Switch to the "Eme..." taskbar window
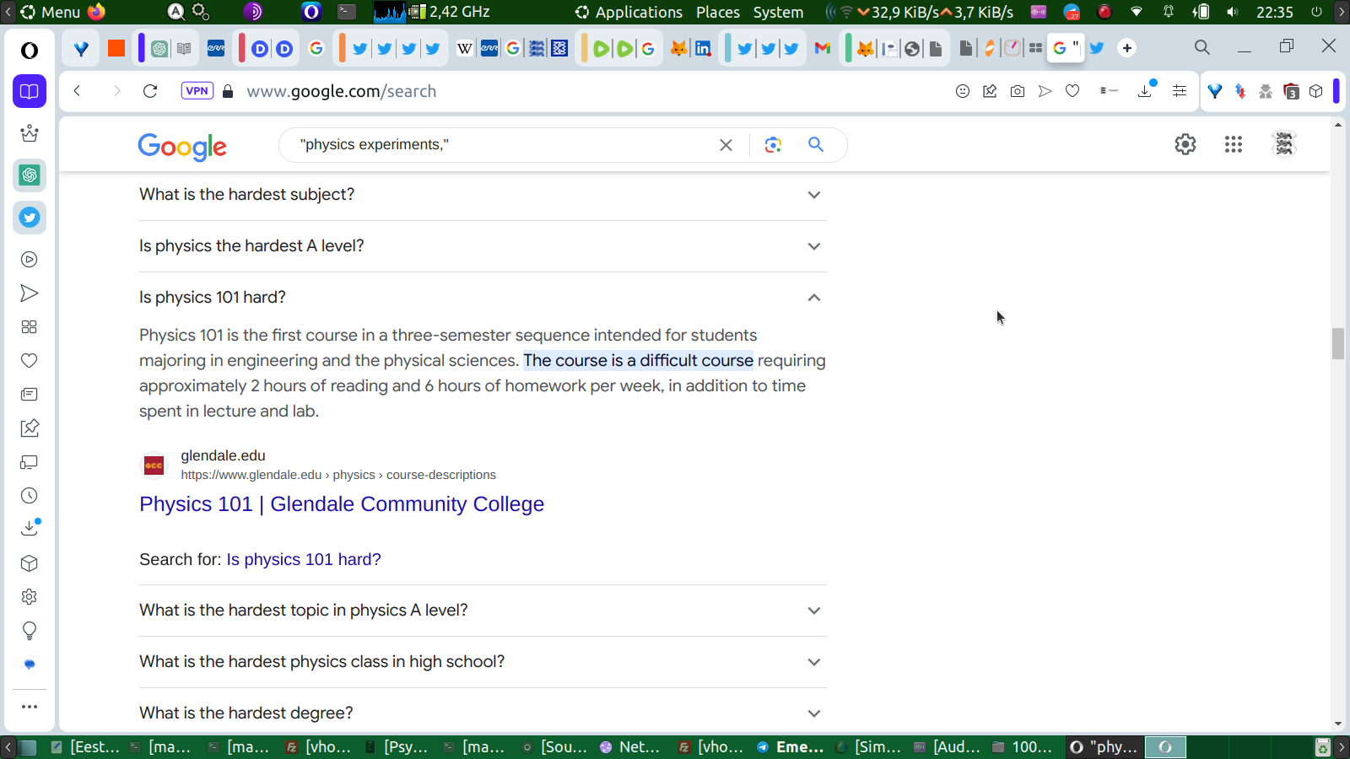The image size is (1350, 759). point(790,747)
